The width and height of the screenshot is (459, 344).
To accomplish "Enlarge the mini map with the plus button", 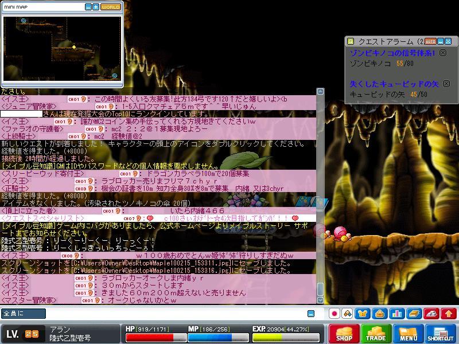I will 96,7.
